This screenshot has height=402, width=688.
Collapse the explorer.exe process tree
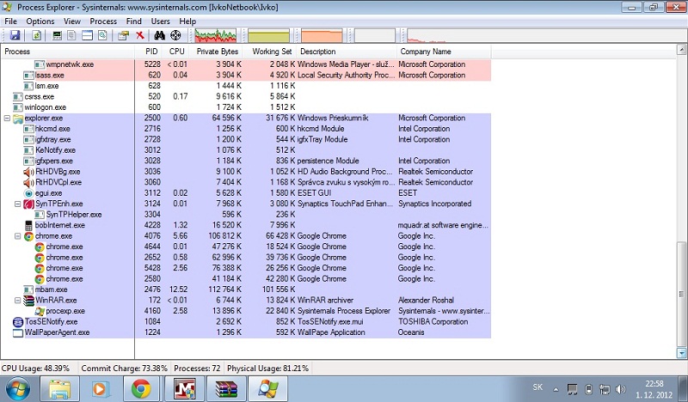click(x=8, y=118)
